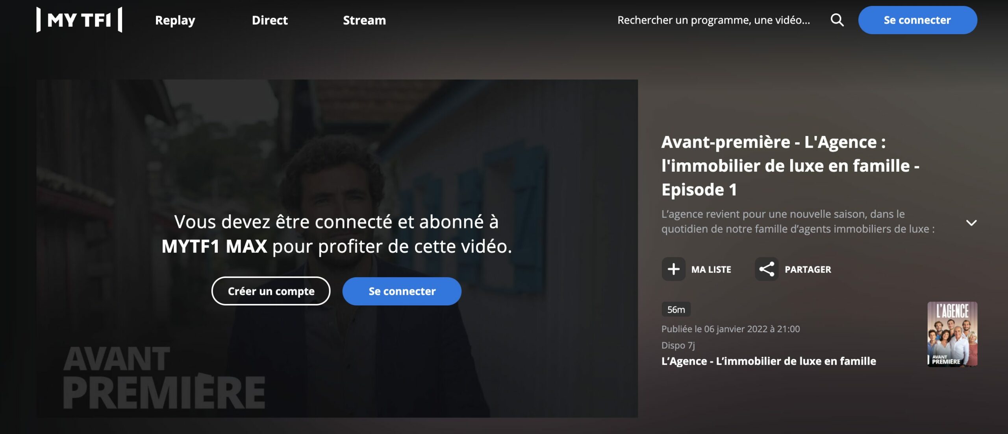The image size is (1008, 434).
Task: Click Se connecter in the header
Action: [x=917, y=20]
